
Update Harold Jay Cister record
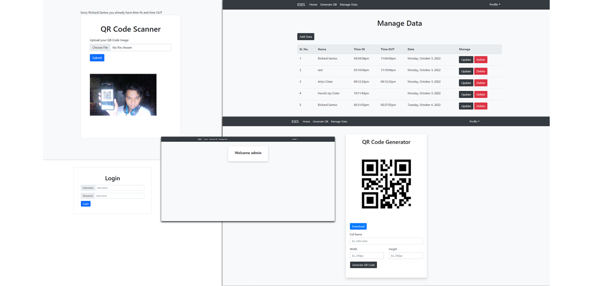coord(466,95)
